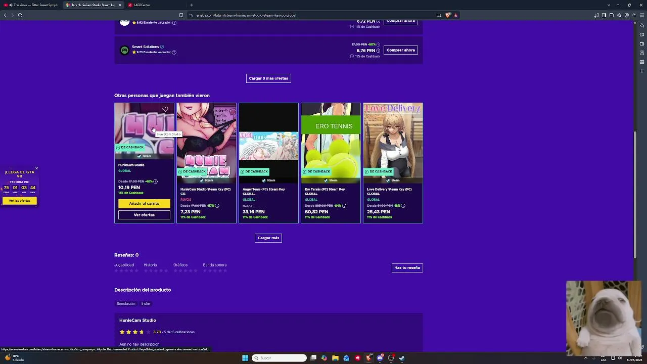The height and width of the screenshot is (364, 647).
Task: Add a sidebar item with the plus icon
Action: pyautogui.click(x=642, y=71)
